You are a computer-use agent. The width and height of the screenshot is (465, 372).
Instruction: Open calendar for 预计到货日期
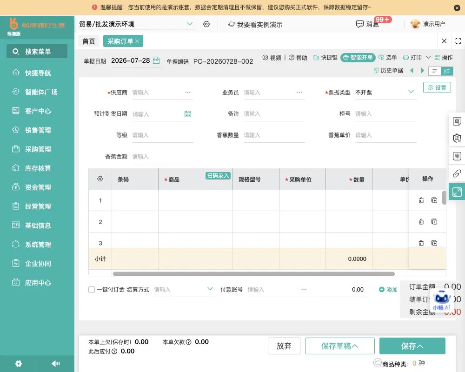(188, 114)
